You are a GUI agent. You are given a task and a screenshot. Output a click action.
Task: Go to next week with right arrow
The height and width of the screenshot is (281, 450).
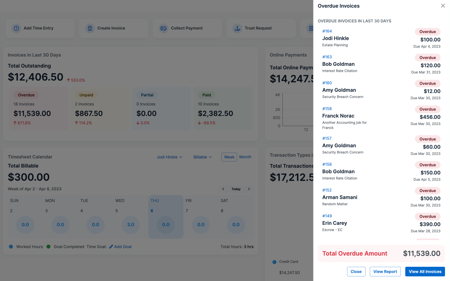(249, 189)
